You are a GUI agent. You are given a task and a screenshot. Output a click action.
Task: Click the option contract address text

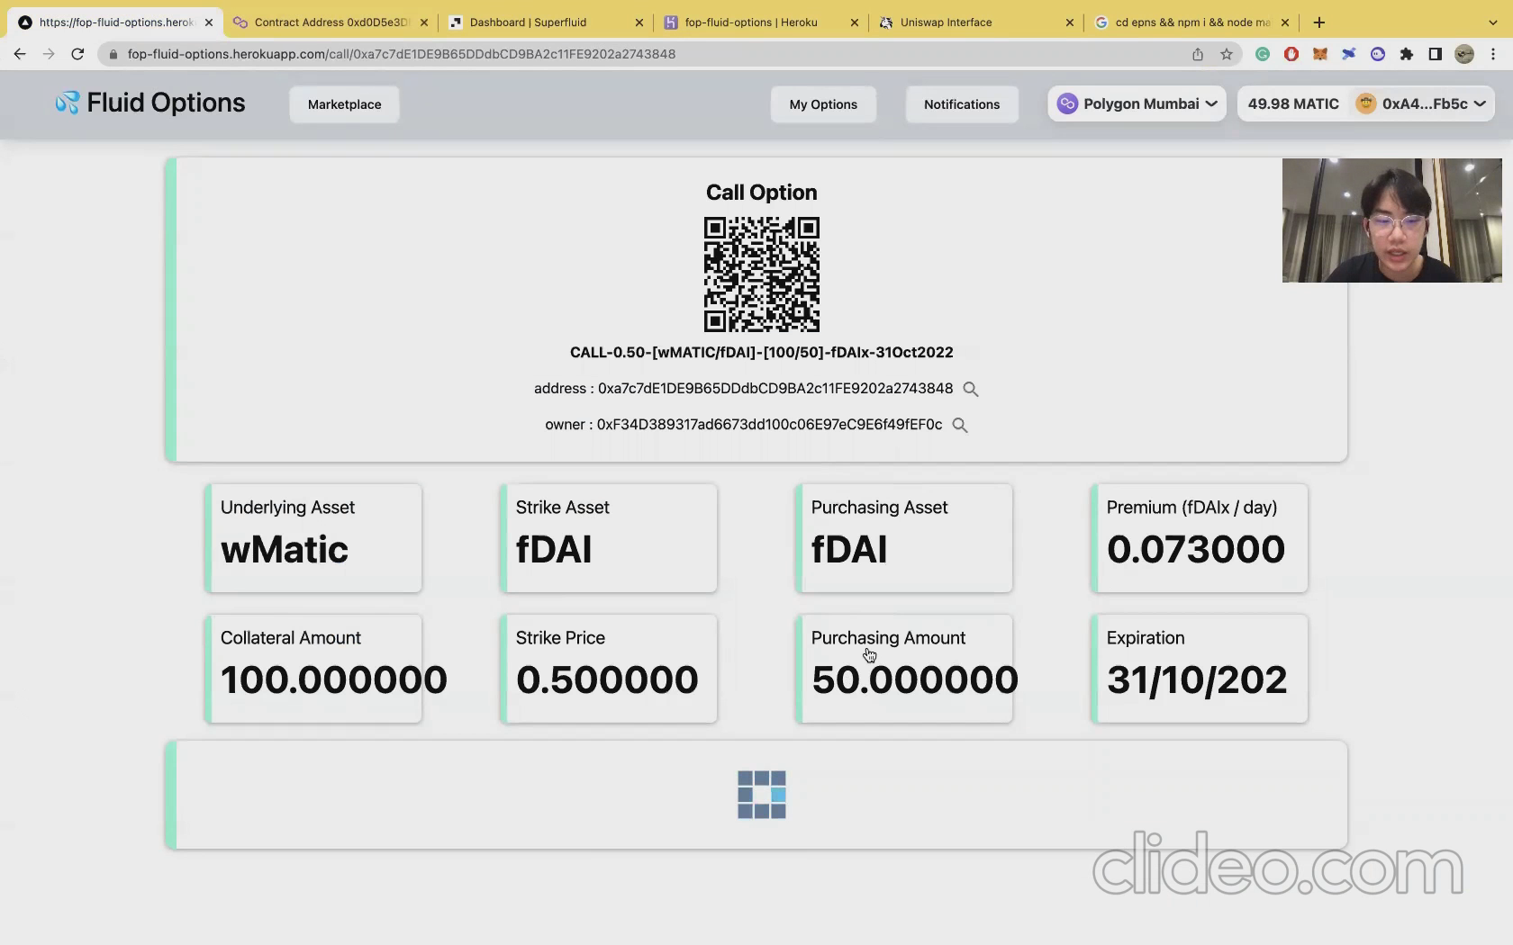[x=775, y=389]
